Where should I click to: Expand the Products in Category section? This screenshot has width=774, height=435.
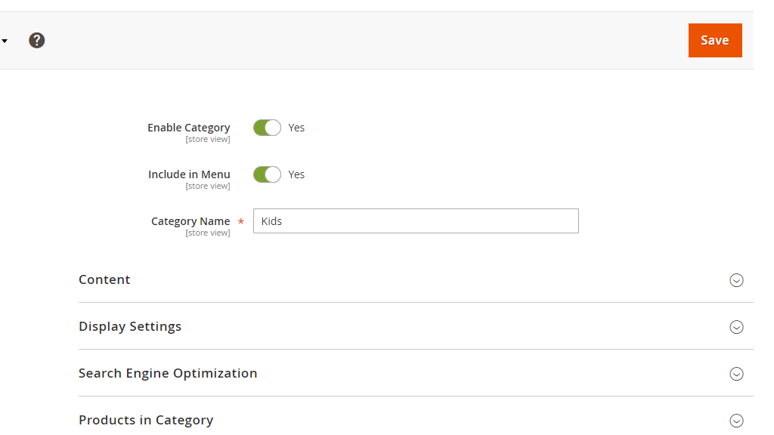coord(146,420)
